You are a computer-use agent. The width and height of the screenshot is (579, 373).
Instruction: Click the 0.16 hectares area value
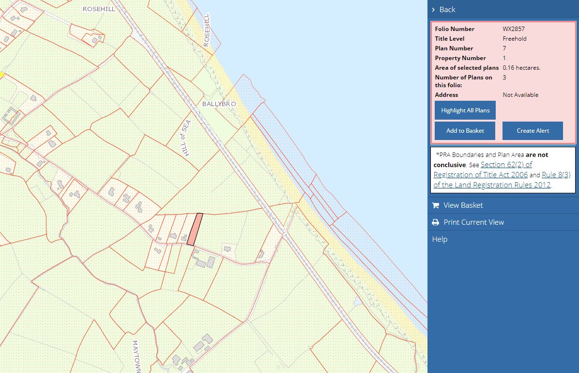click(521, 68)
